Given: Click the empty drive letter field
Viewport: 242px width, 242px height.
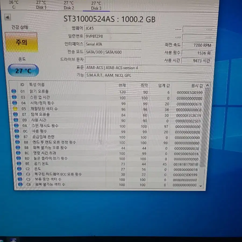Looking at the screenshot, I should click(x=113, y=60).
